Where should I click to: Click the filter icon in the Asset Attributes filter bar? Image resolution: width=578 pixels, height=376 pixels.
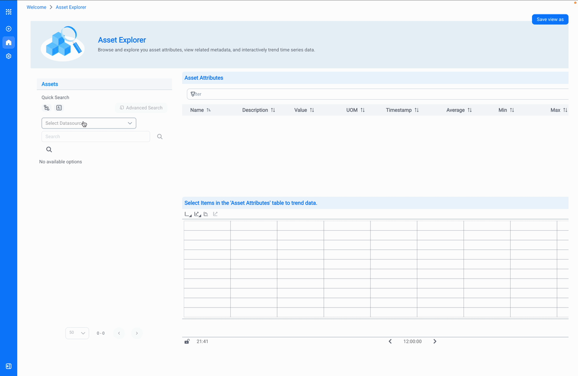pyautogui.click(x=192, y=94)
